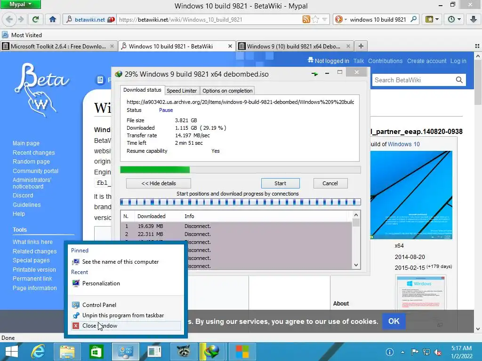482x361 pixels.
Task: Open the Contributions link
Action: 385,61
